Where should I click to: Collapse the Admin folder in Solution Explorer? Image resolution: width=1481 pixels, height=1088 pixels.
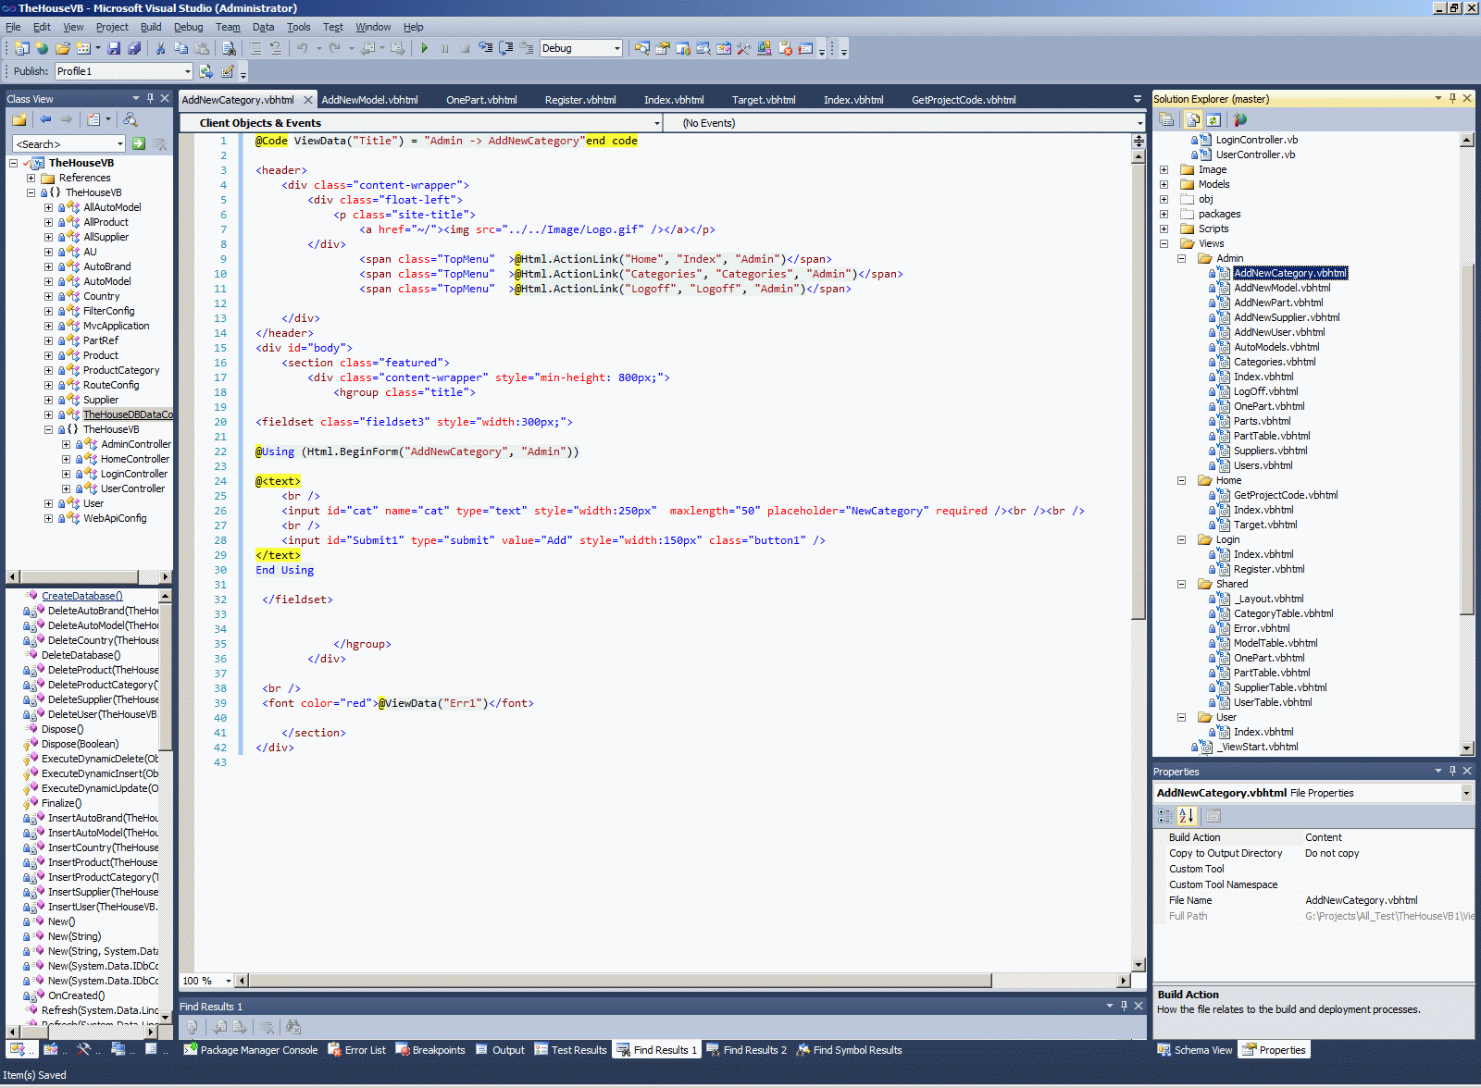click(1181, 258)
